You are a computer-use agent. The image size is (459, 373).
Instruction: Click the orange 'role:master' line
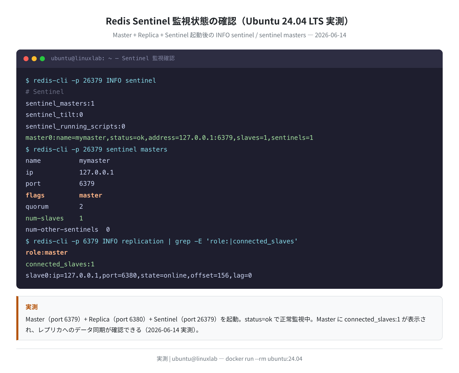pyautogui.click(x=47, y=253)
